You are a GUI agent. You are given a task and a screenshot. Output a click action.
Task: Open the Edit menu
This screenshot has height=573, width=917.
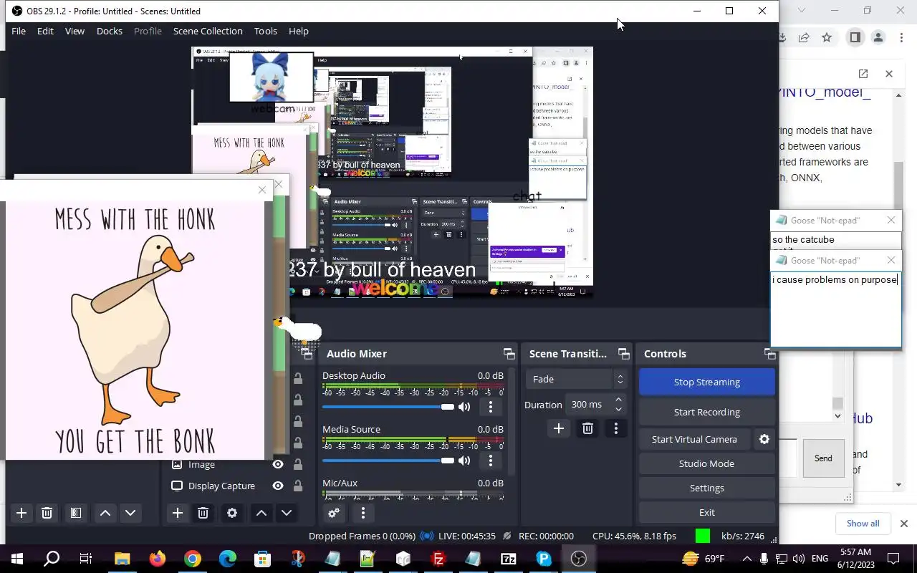click(45, 31)
